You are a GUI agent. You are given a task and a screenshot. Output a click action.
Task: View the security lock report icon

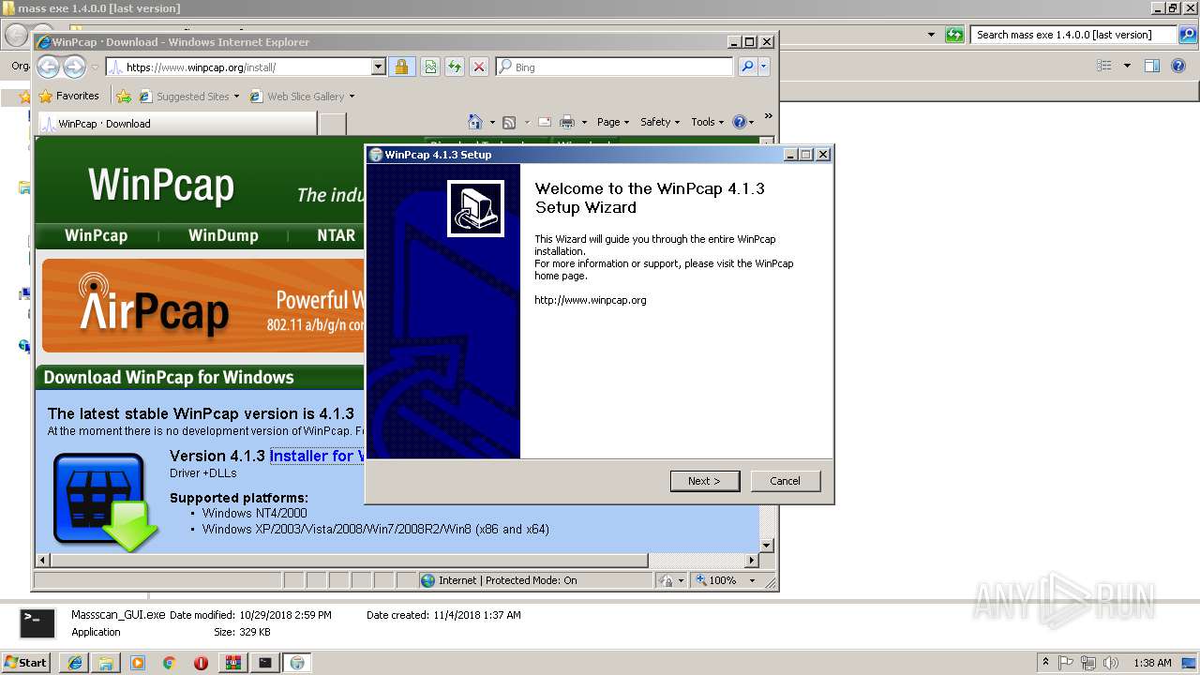(401, 67)
